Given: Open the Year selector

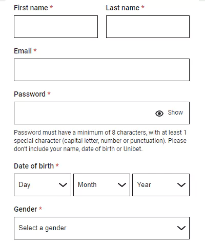Looking at the screenshot, I should (161, 185).
